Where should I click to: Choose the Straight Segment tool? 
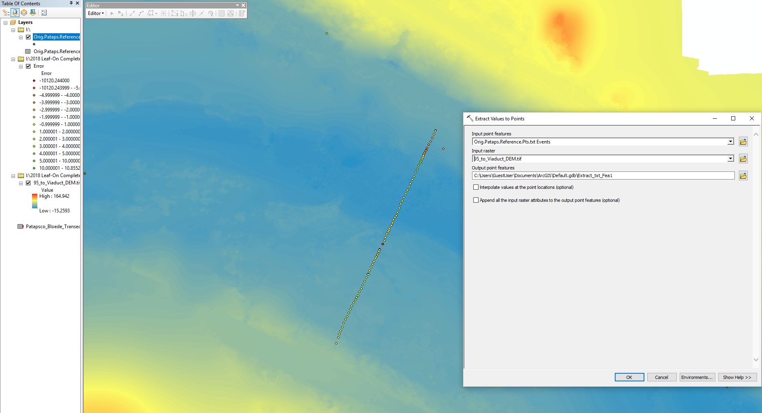tap(132, 13)
